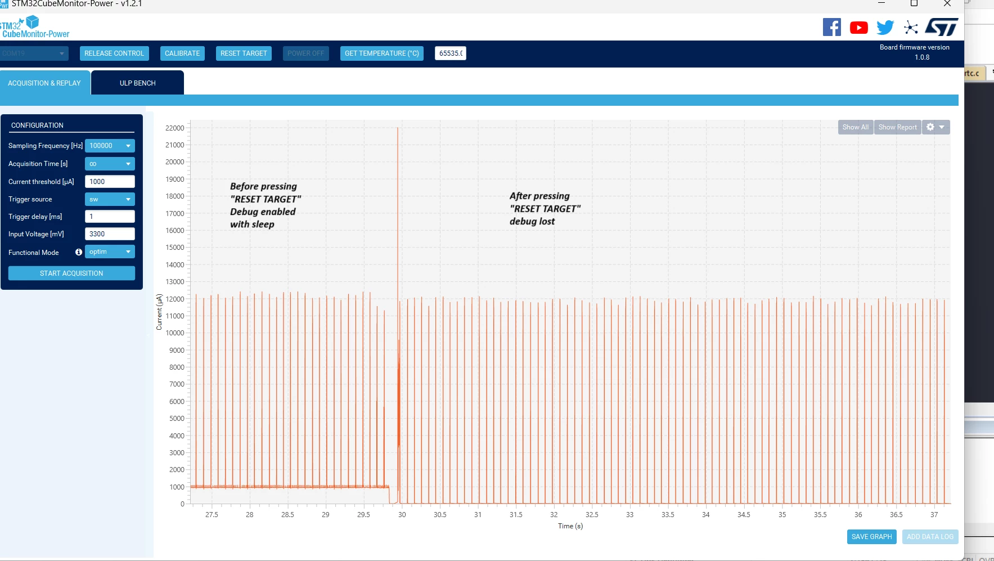This screenshot has height=561, width=994.
Task: Click Functional Mode info icon
Action: pos(79,252)
